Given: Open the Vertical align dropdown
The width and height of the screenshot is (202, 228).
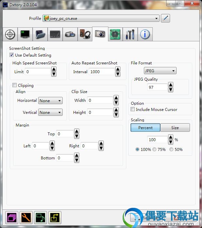Looking at the screenshot, I should 50,112.
